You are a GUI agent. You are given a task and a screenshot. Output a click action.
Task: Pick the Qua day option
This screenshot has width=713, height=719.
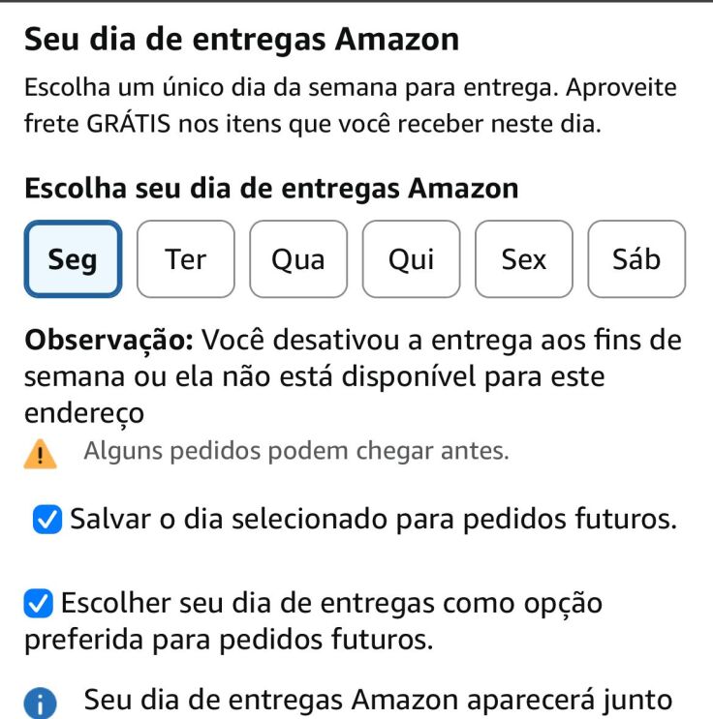click(298, 259)
